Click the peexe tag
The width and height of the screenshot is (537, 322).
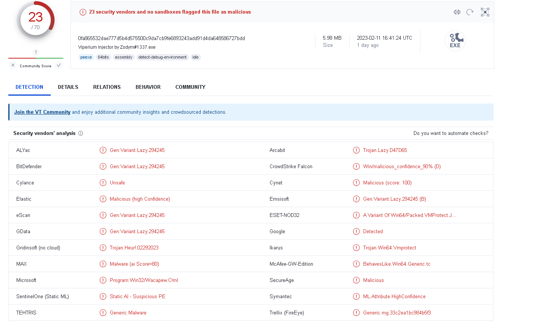pyautogui.click(x=86, y=57)
